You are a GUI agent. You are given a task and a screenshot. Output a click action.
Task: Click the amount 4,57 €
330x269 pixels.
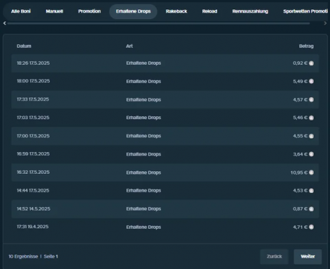300,100
